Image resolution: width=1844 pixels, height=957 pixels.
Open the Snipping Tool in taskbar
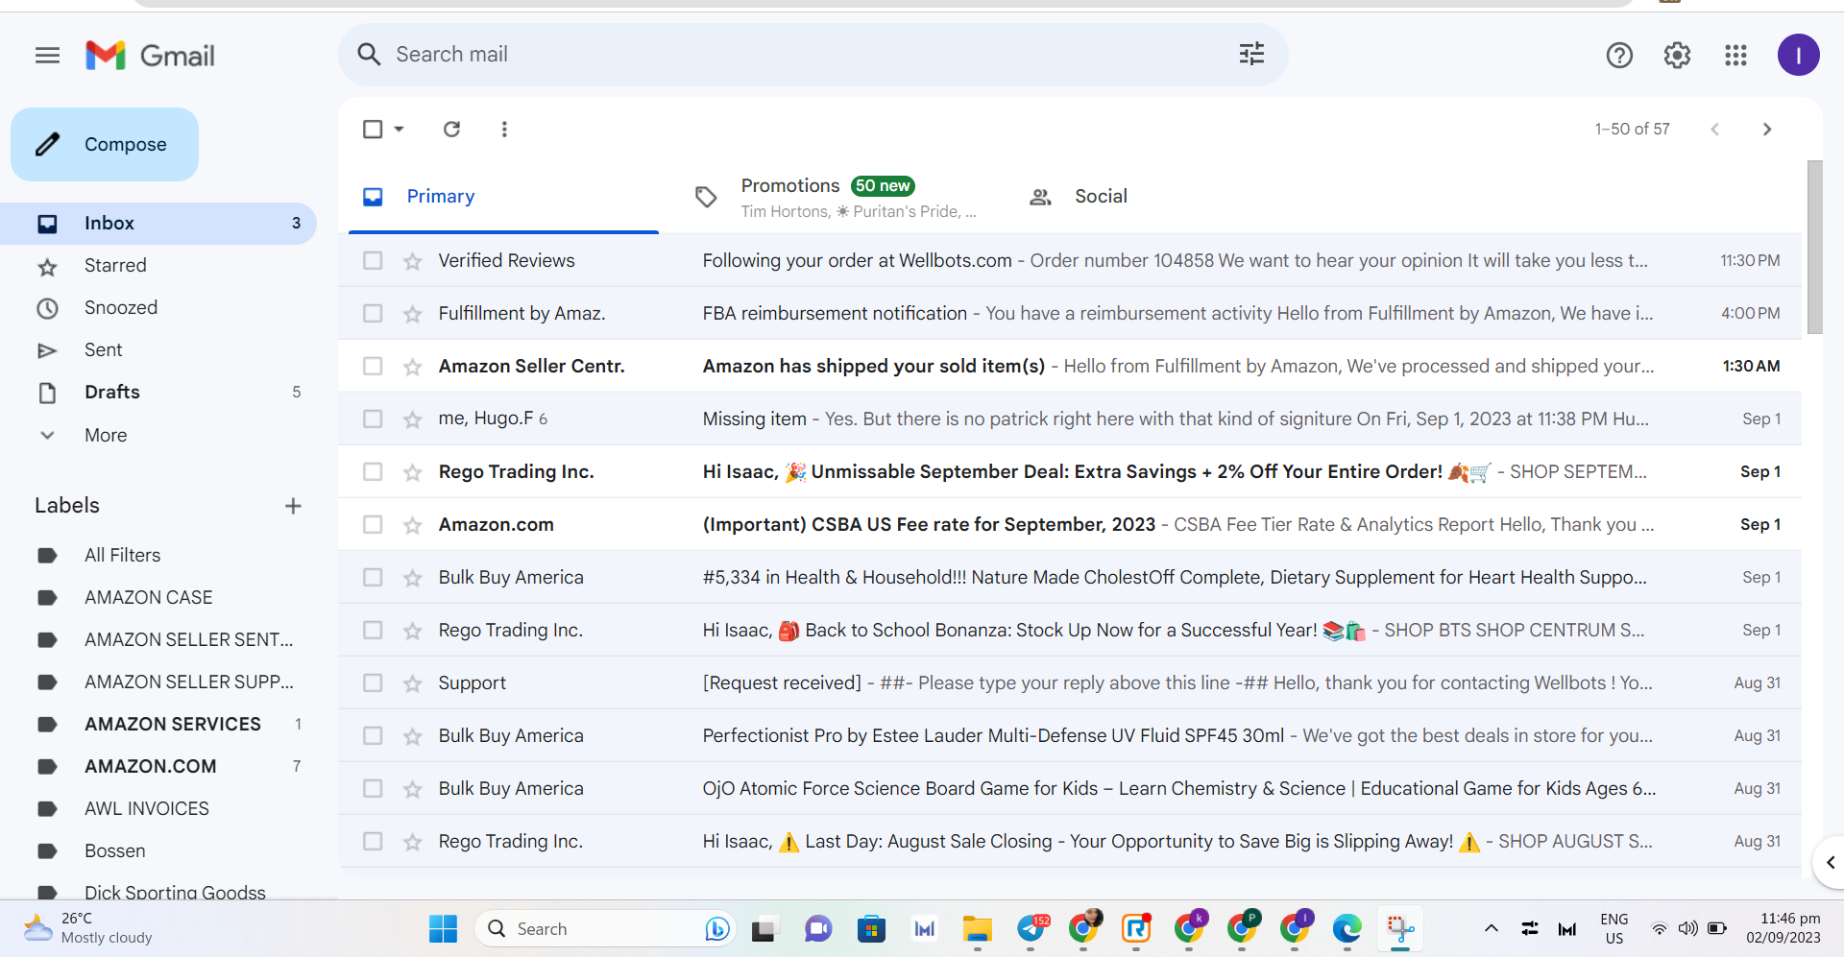tap(1400, 928)
